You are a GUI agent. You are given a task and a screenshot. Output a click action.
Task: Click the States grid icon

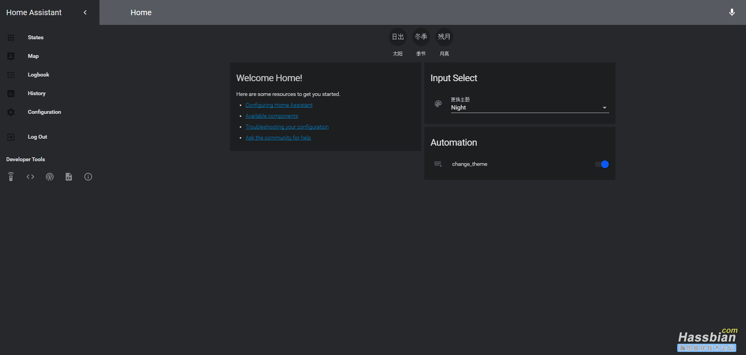tap(11, 38)
